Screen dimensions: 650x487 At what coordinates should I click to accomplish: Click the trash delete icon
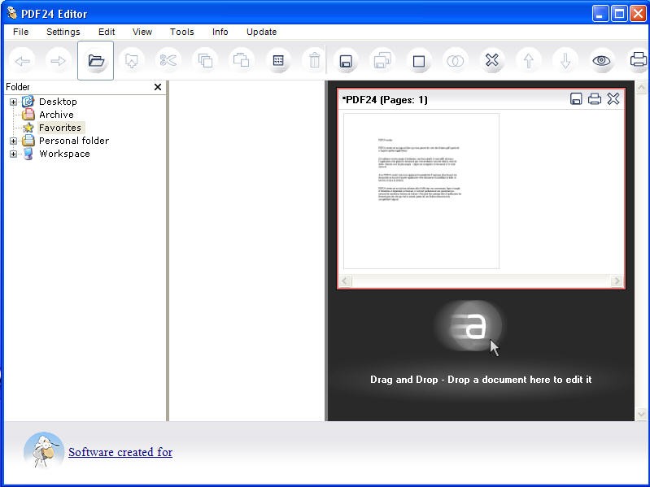pyautogui.click(x=315, y=61)
